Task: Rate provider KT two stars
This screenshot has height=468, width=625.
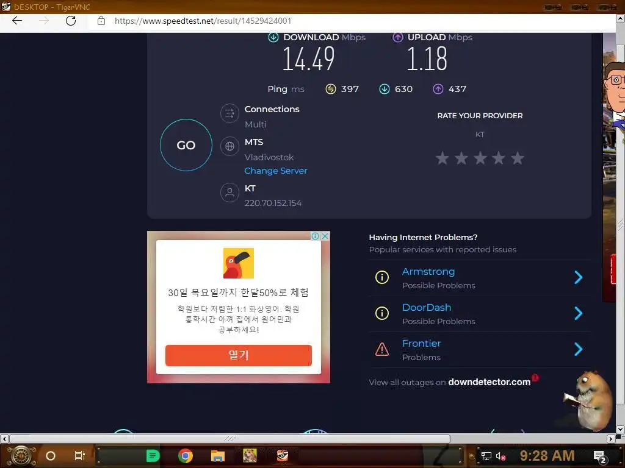Action: coord(461,158)
